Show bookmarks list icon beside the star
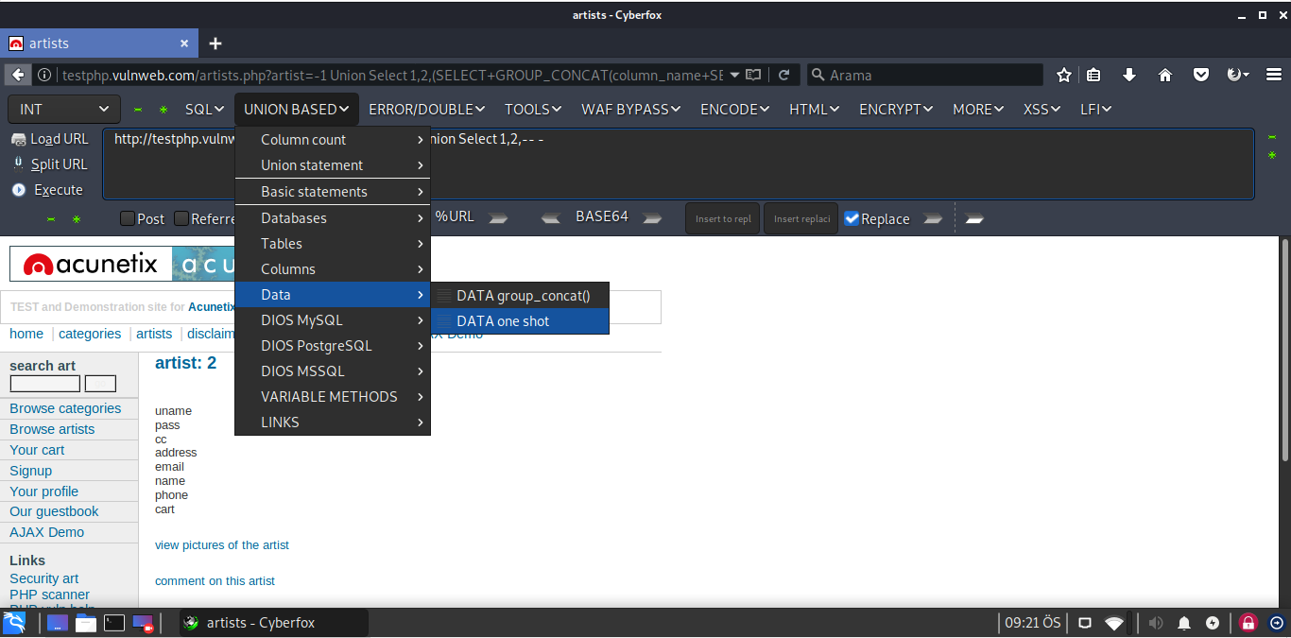1291x638 pixels. click(1093, 75)
